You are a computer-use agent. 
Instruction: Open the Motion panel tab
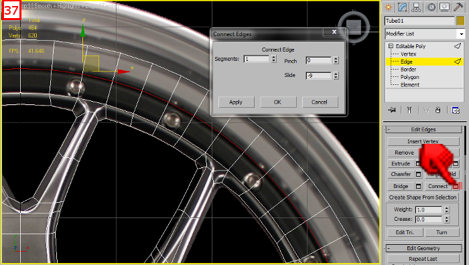tap(431, 7)
